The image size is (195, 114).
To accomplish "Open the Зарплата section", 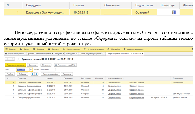I will pos(40,49).
